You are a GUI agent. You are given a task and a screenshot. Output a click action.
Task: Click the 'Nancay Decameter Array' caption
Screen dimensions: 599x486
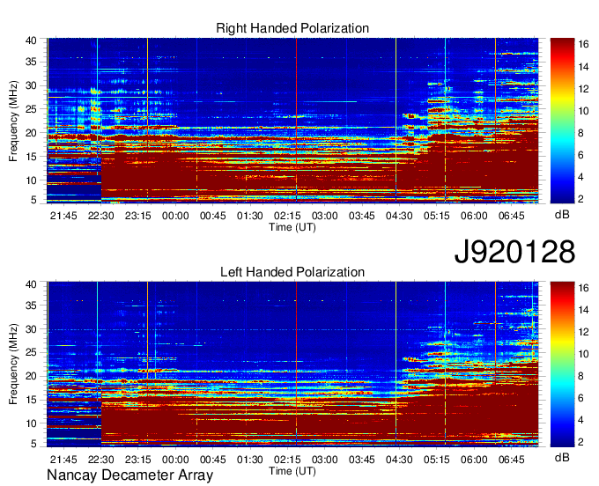click(129, 475)
